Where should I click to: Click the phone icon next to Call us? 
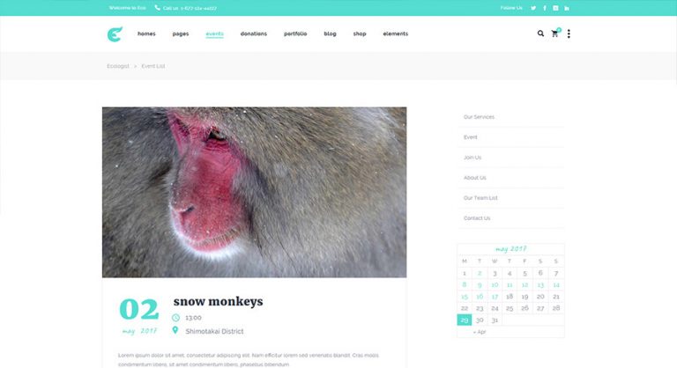pos(157,8)
